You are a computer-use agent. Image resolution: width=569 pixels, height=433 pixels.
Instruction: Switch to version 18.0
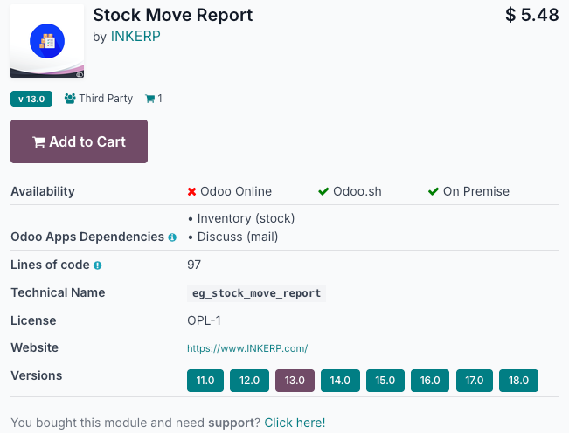[x=518, y=381]
